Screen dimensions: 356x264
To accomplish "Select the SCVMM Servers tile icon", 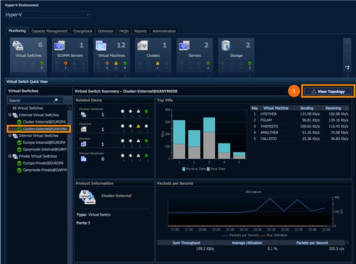I will (60, 46).
